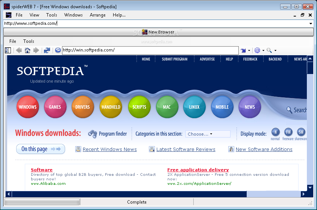Image resolution: width=317 pixels, height=210 pixels.
Task: Open the Windows menu
Action: (73, 15)
